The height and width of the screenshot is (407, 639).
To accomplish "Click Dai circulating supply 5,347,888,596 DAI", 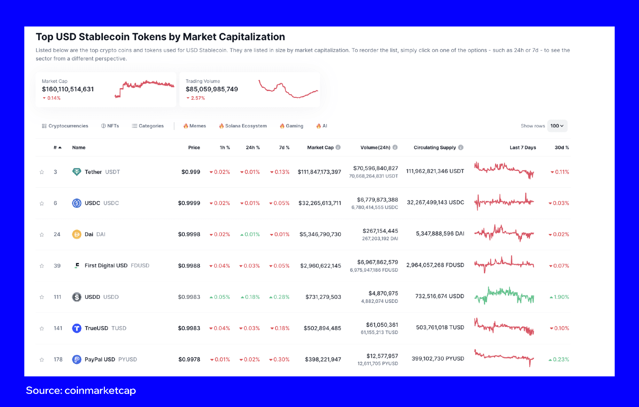I will point(440,234).
